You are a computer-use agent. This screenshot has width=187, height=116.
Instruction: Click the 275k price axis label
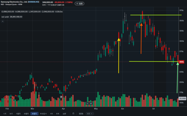(x=181, y=52)
